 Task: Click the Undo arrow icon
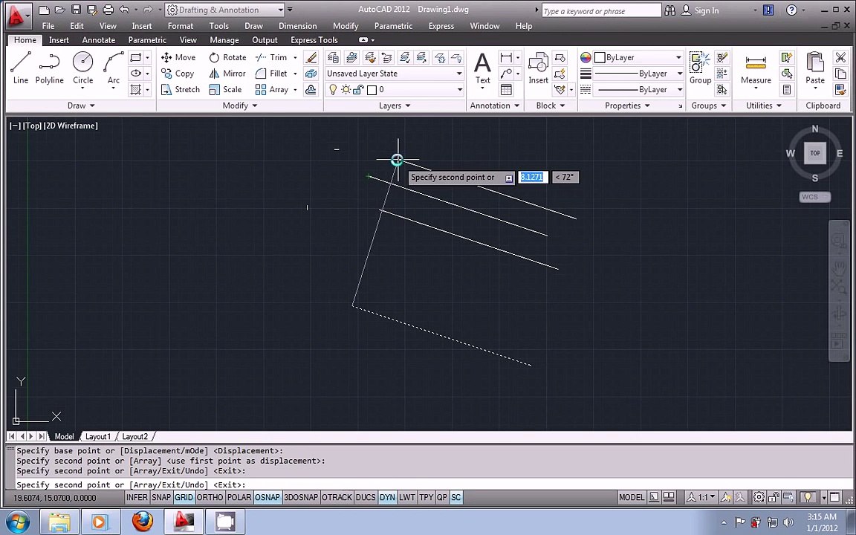click(x=125, y=10)
